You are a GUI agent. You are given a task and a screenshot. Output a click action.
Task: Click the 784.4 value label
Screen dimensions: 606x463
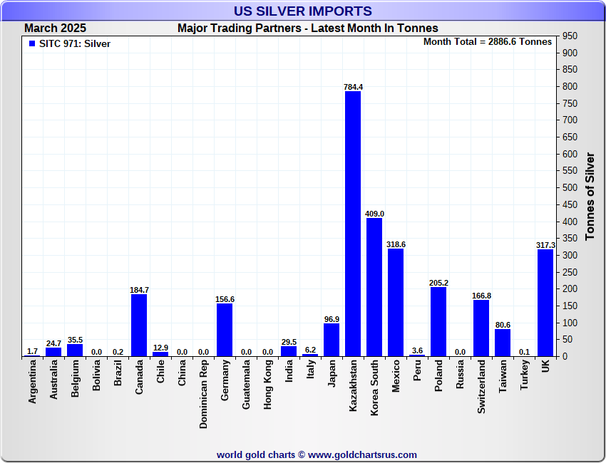[x=353, y=87]
